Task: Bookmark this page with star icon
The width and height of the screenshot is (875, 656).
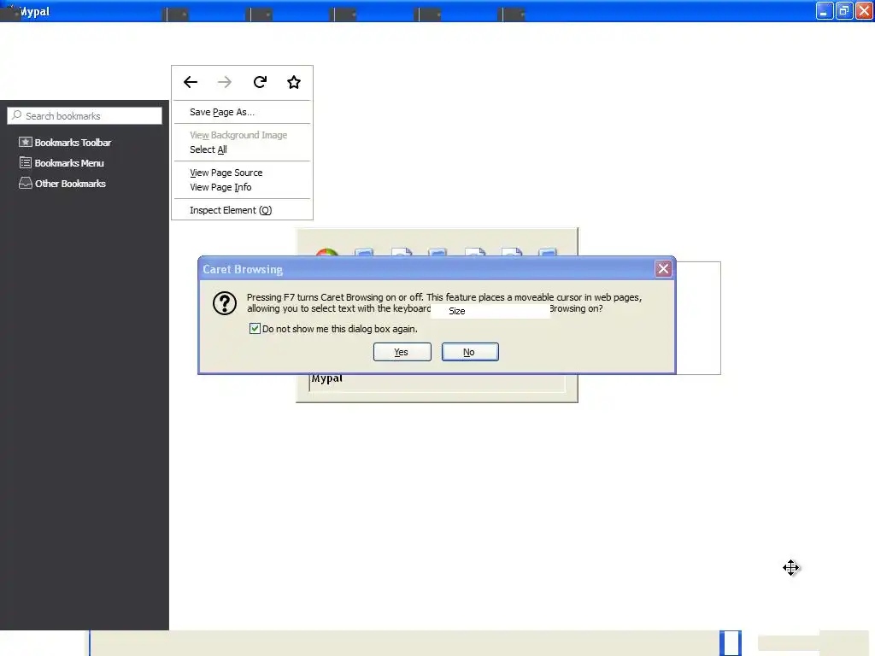Action: [294, 83]
